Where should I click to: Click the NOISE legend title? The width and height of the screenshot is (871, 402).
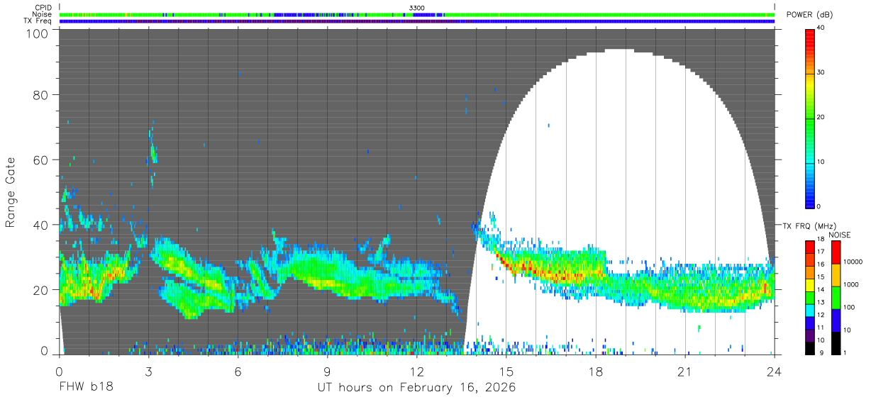pos(839,235)
